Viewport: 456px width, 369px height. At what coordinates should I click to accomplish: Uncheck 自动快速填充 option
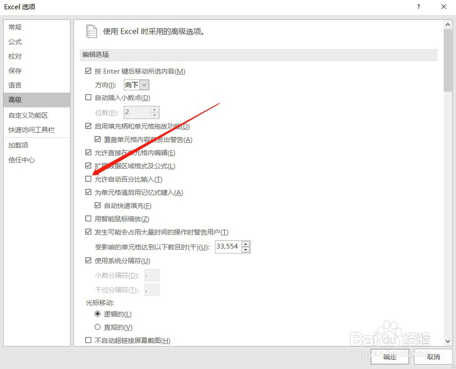click(x=98, y=205)
